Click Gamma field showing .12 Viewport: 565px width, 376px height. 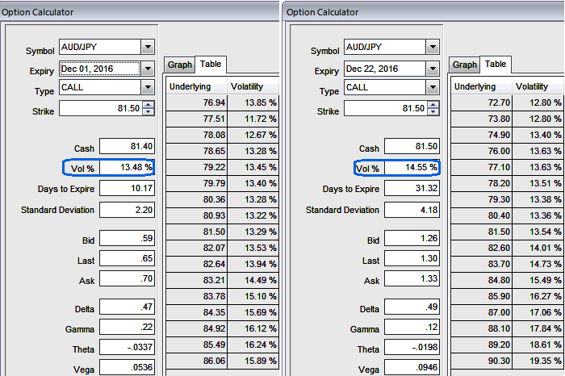[x=412, y=327]
